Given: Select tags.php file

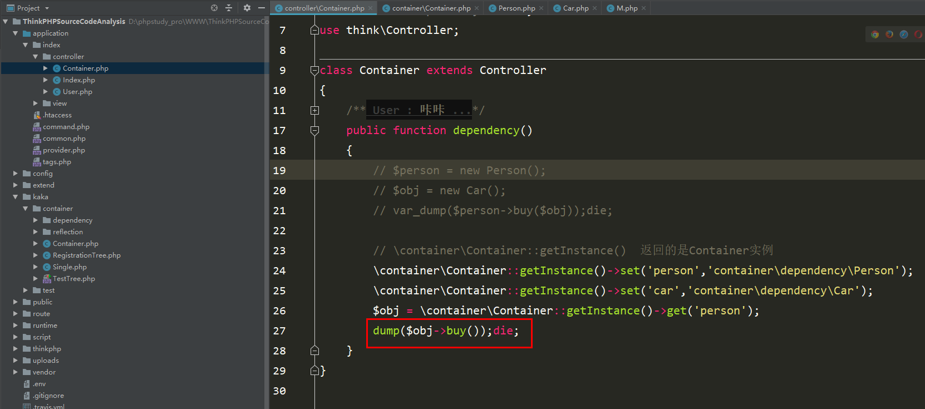Looking at the screenshot, I should [x=57, y=162].
